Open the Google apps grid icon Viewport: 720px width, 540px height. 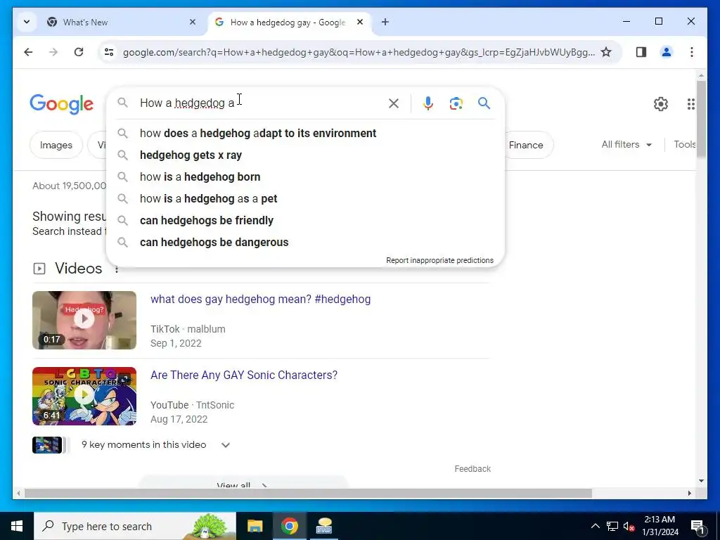point(690,104)
